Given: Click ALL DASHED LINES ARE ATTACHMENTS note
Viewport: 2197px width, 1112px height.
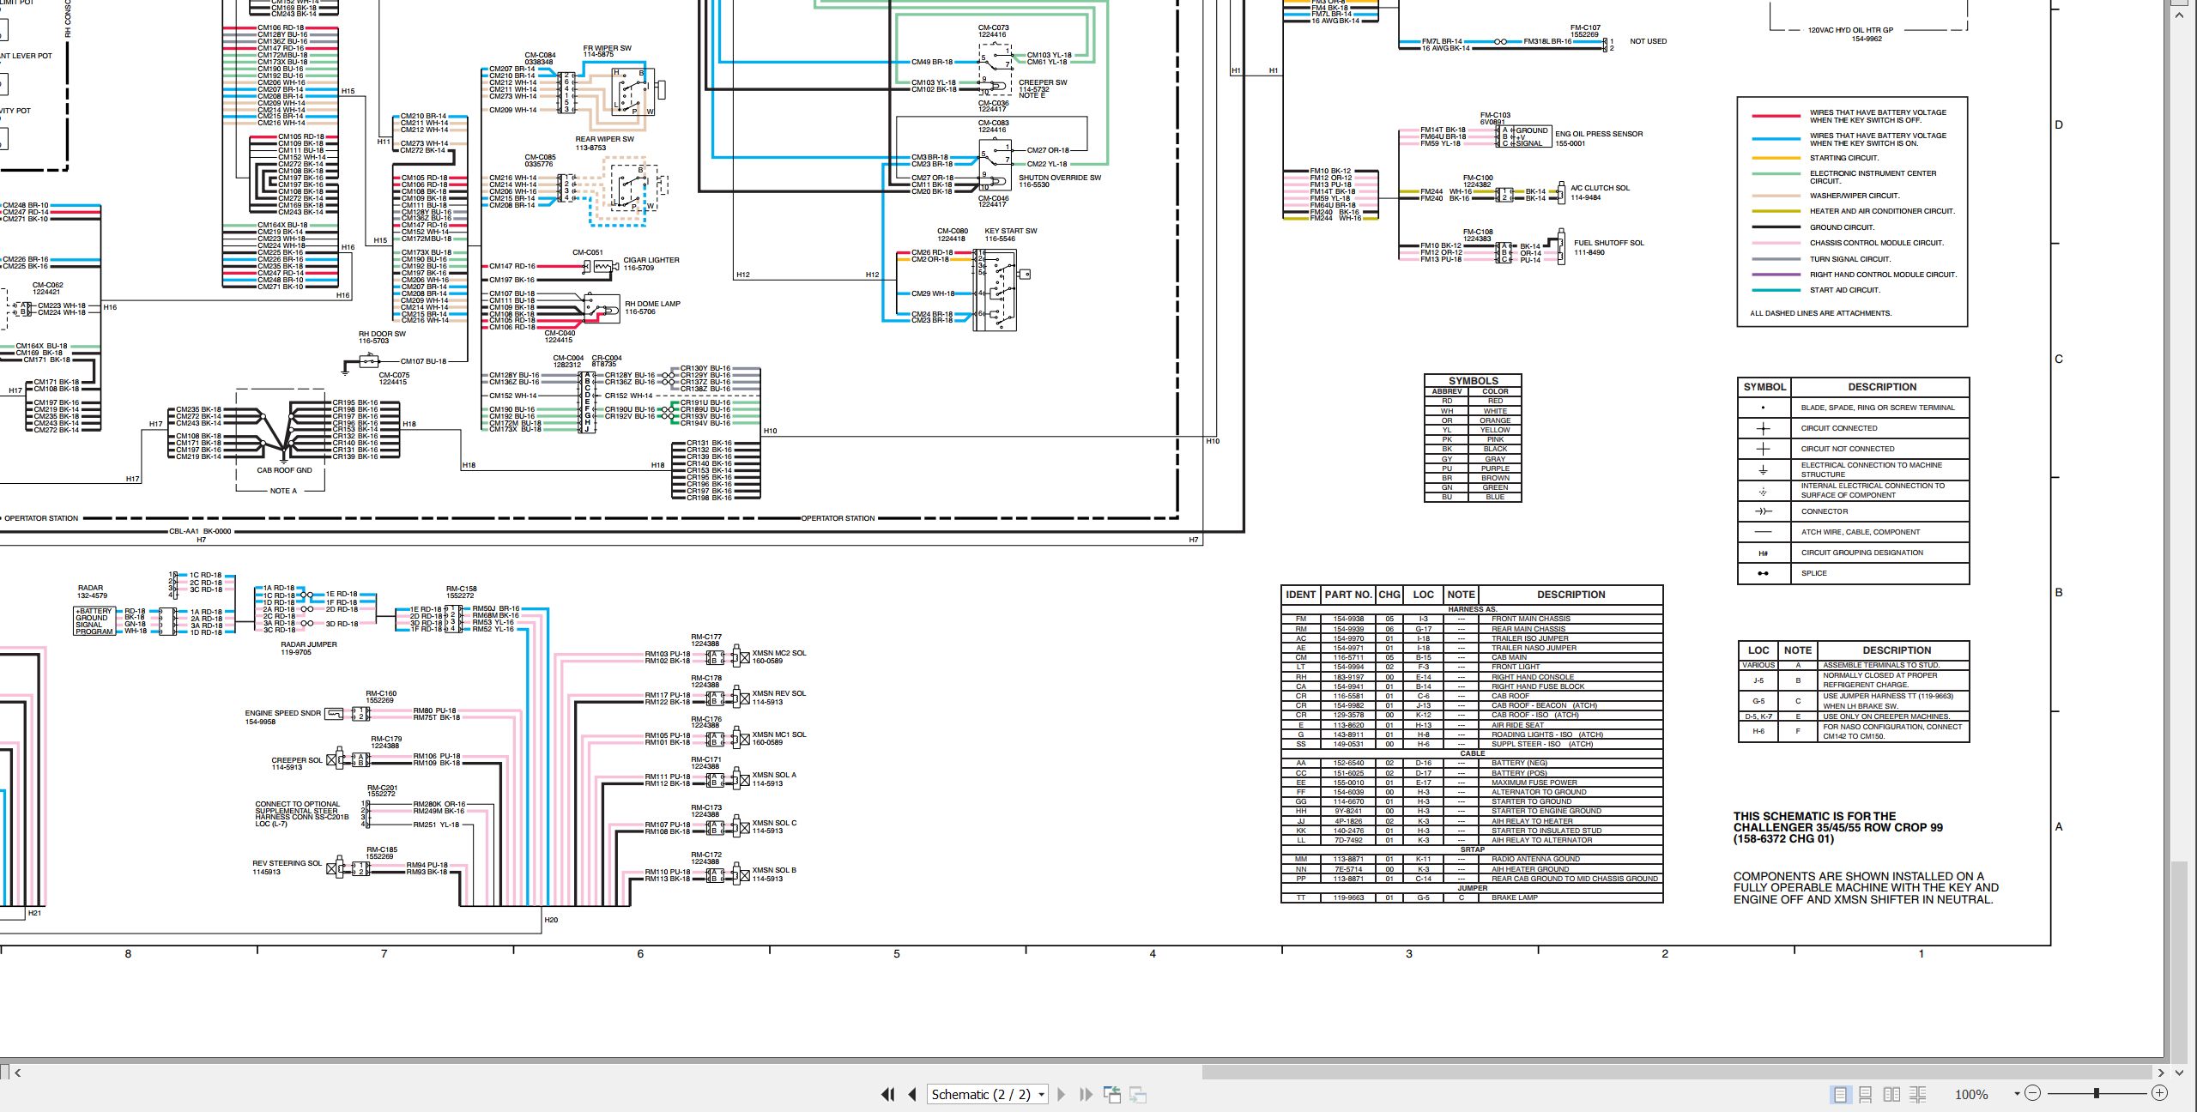Looking at the screenshot, I should [1820, 313].
